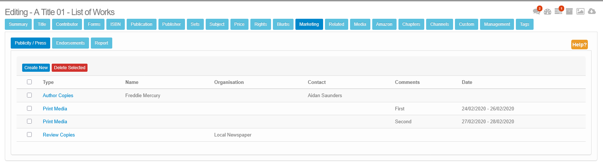Open the orange Help? button

click(579, 45)
